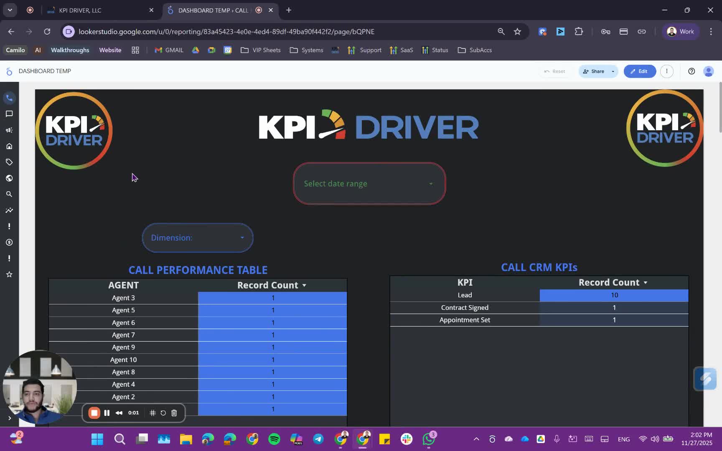Expand the left page navigation panel arrow
The height and width of the screenshot is (451, 722).
point(9,418)
